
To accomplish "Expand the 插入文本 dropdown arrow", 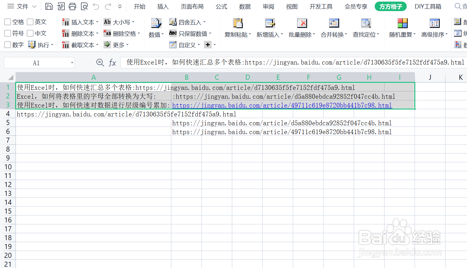I will coord(97,22).
